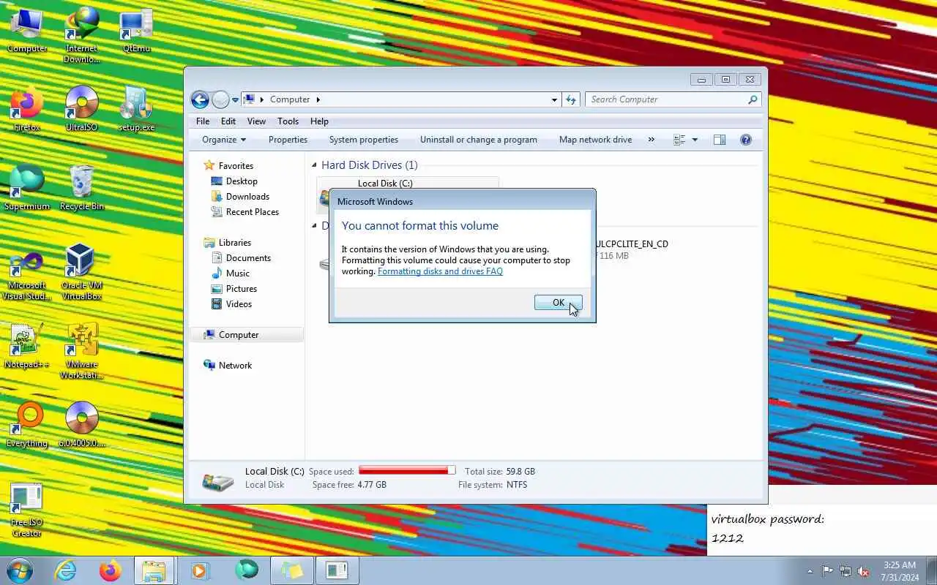The height and width of the screenshot is (585, 937).
Task: Select the setup.exe desktop icon
Action: click(136, 110)
